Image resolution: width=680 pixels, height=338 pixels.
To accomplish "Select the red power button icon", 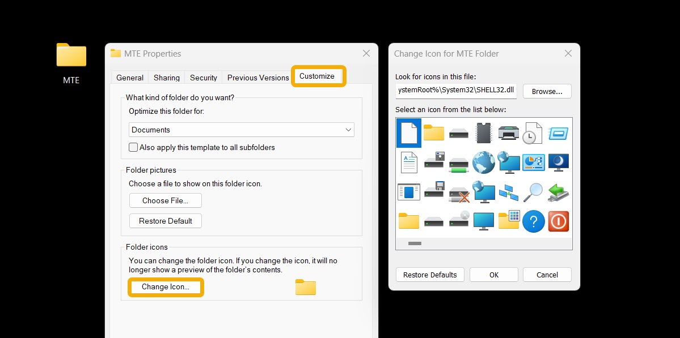I will [x=558, y=221].
